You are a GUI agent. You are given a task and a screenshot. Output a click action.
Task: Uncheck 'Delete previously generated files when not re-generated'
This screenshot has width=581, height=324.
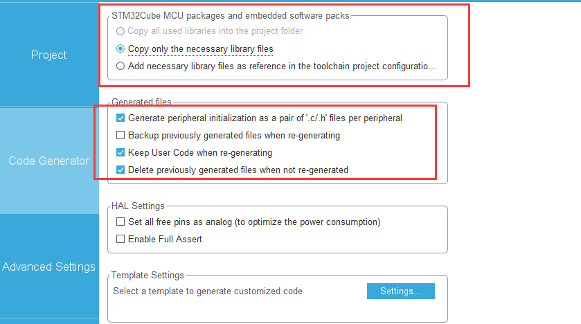121,170
